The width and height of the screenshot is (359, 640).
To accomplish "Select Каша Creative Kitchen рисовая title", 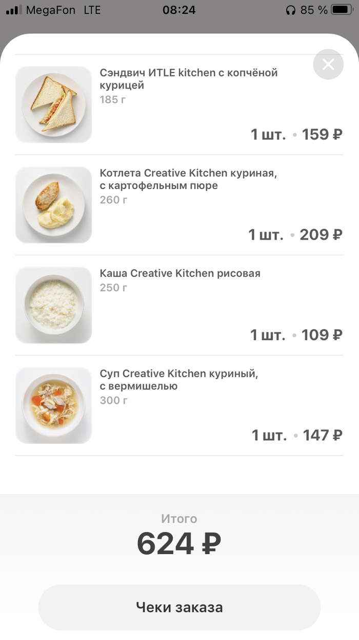I will [180, 273].
